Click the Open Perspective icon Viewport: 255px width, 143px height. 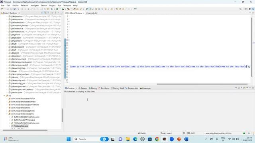(245, 9)
